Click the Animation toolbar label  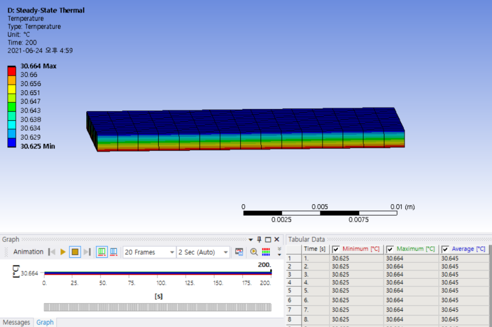(28, 252)
